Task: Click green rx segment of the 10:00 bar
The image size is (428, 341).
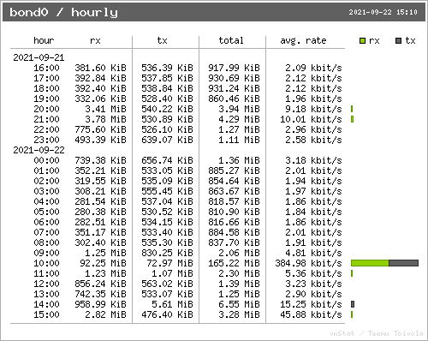Action: pos(370,263)
